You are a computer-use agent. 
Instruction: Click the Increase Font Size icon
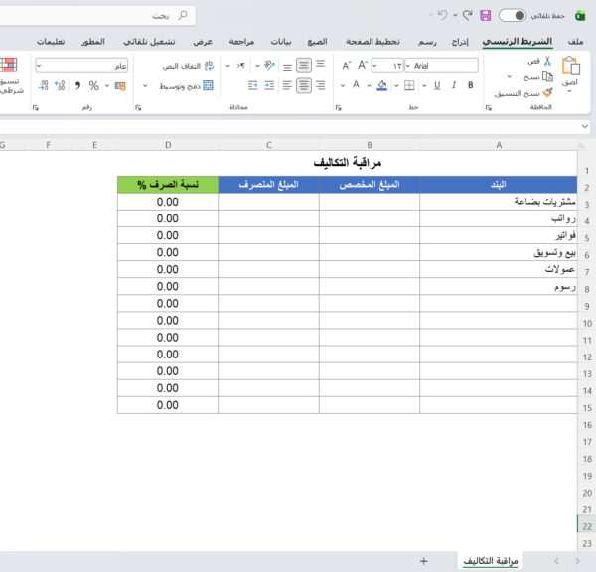click(x=363, y=65)
